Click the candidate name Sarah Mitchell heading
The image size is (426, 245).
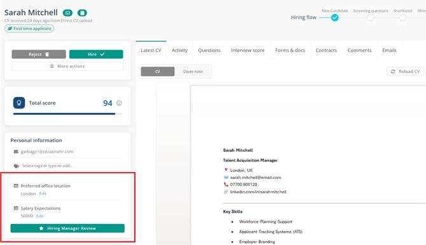(x=31, y=13)
